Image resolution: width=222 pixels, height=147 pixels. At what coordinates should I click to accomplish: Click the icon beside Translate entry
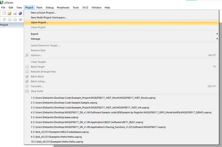pyautogui.click(x=27, y=86)
